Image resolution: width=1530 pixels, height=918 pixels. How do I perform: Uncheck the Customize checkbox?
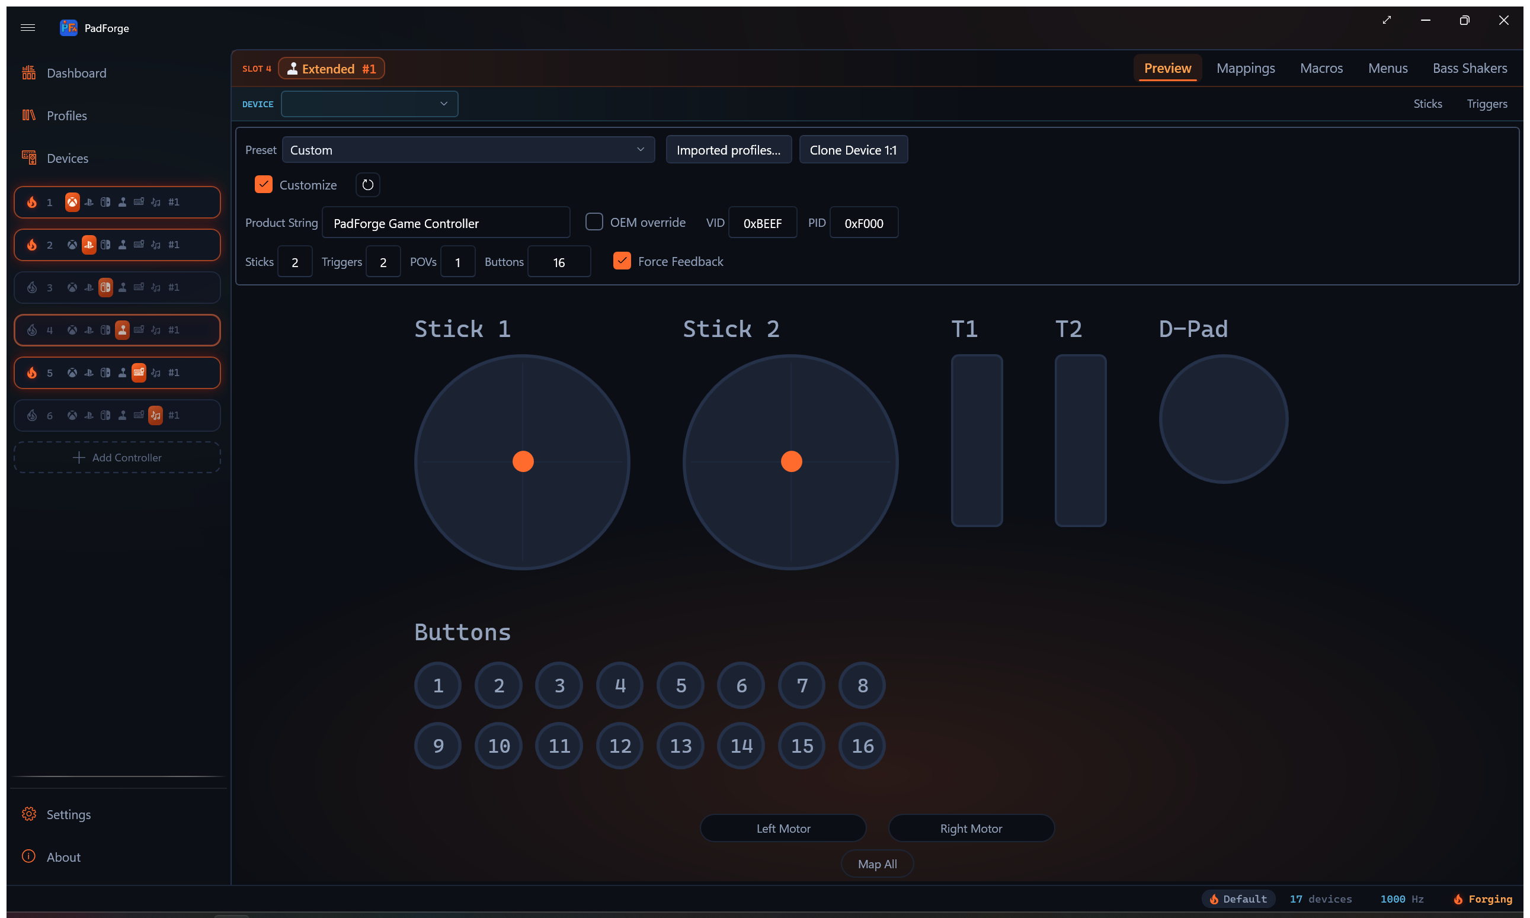[x=264, y=184]
